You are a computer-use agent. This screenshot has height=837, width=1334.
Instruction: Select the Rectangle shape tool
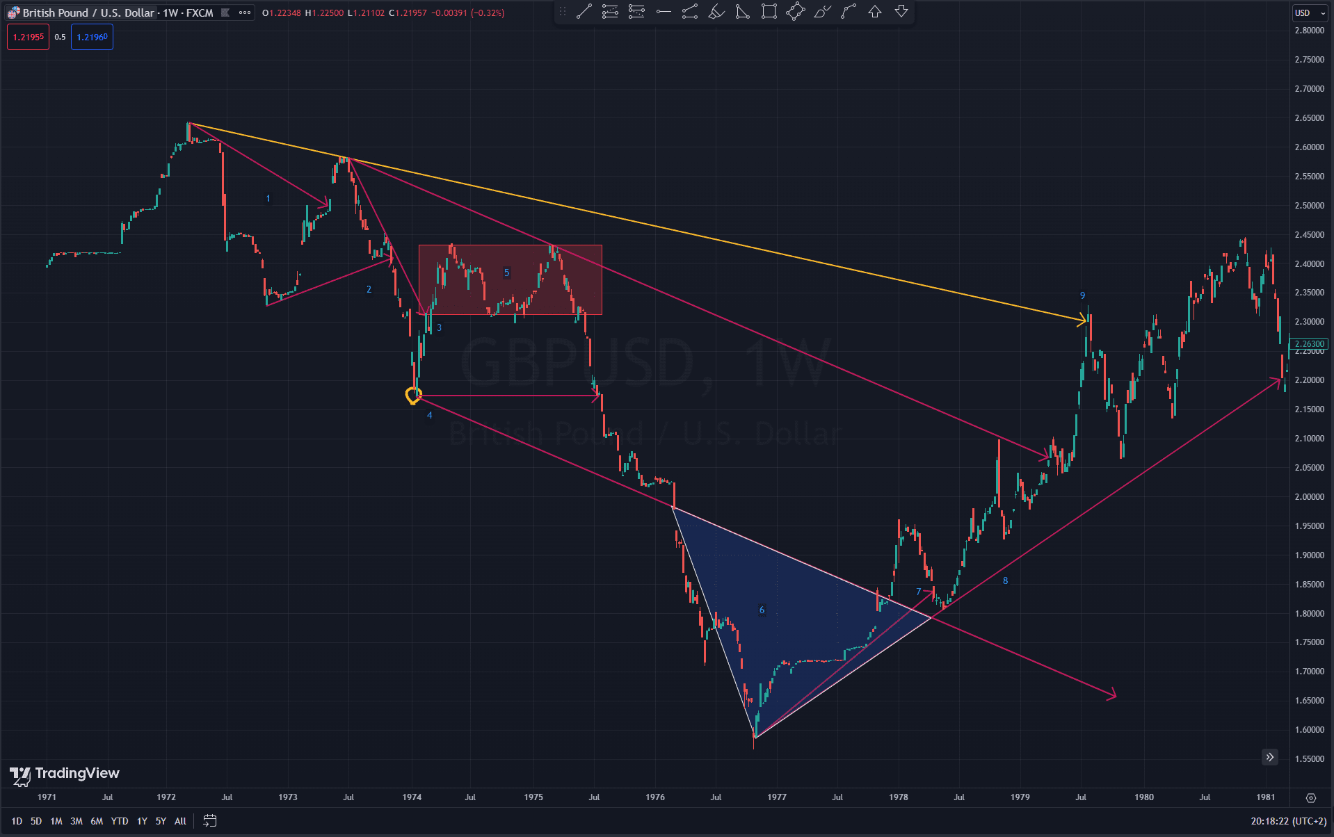click(769, 12)
